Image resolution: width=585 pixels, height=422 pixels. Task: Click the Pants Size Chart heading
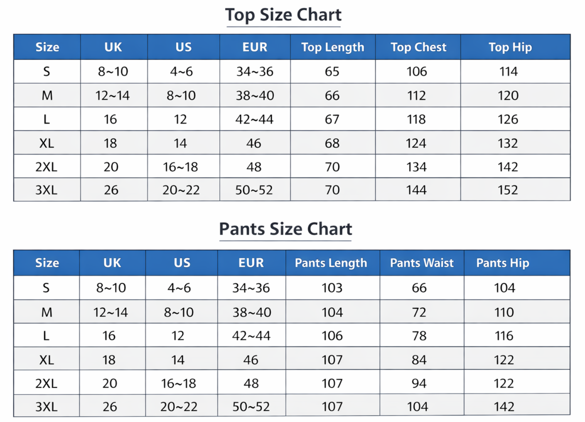click(x=285, y=229)
